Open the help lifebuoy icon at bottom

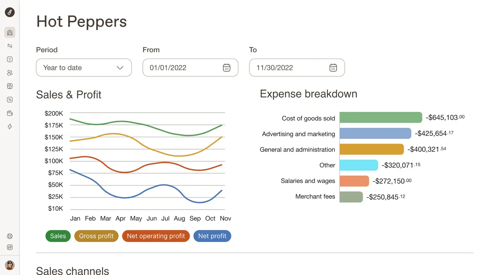click(10, 236)
